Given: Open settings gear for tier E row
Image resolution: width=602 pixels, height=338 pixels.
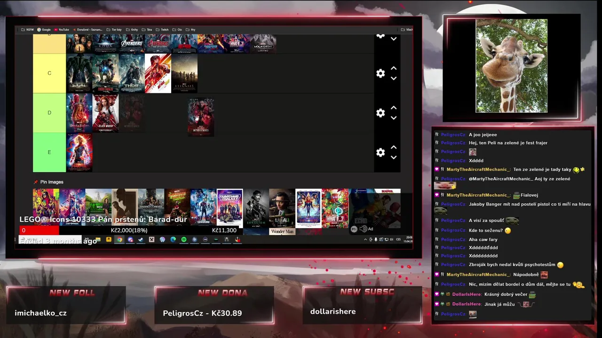Looking at the screenshot, I should (380, 153).
